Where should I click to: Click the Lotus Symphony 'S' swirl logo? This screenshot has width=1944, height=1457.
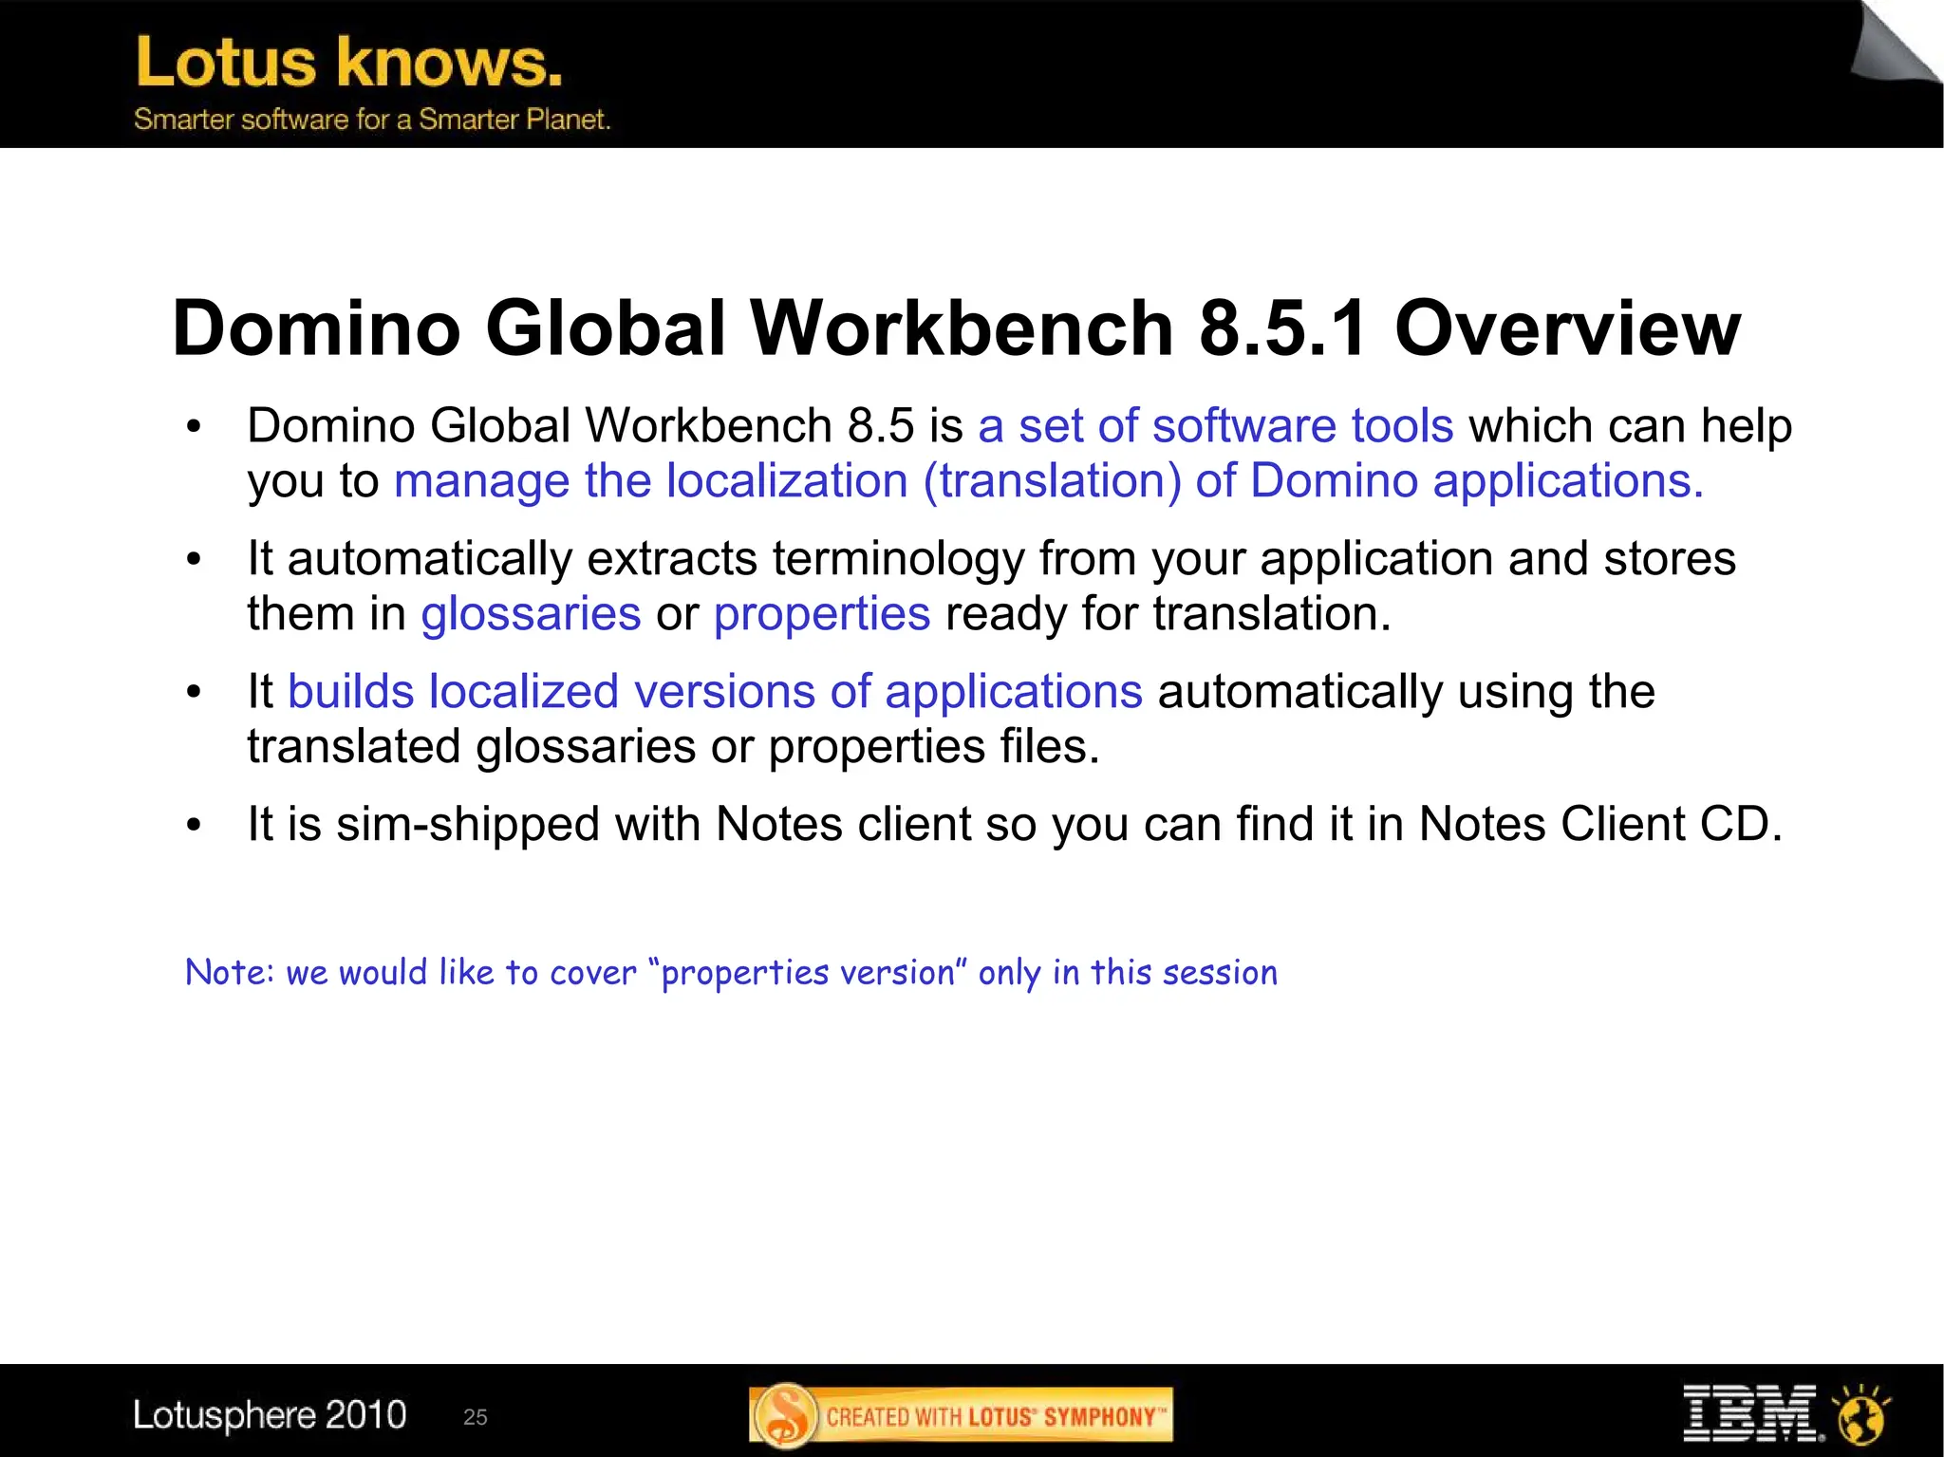point(785,1415)
